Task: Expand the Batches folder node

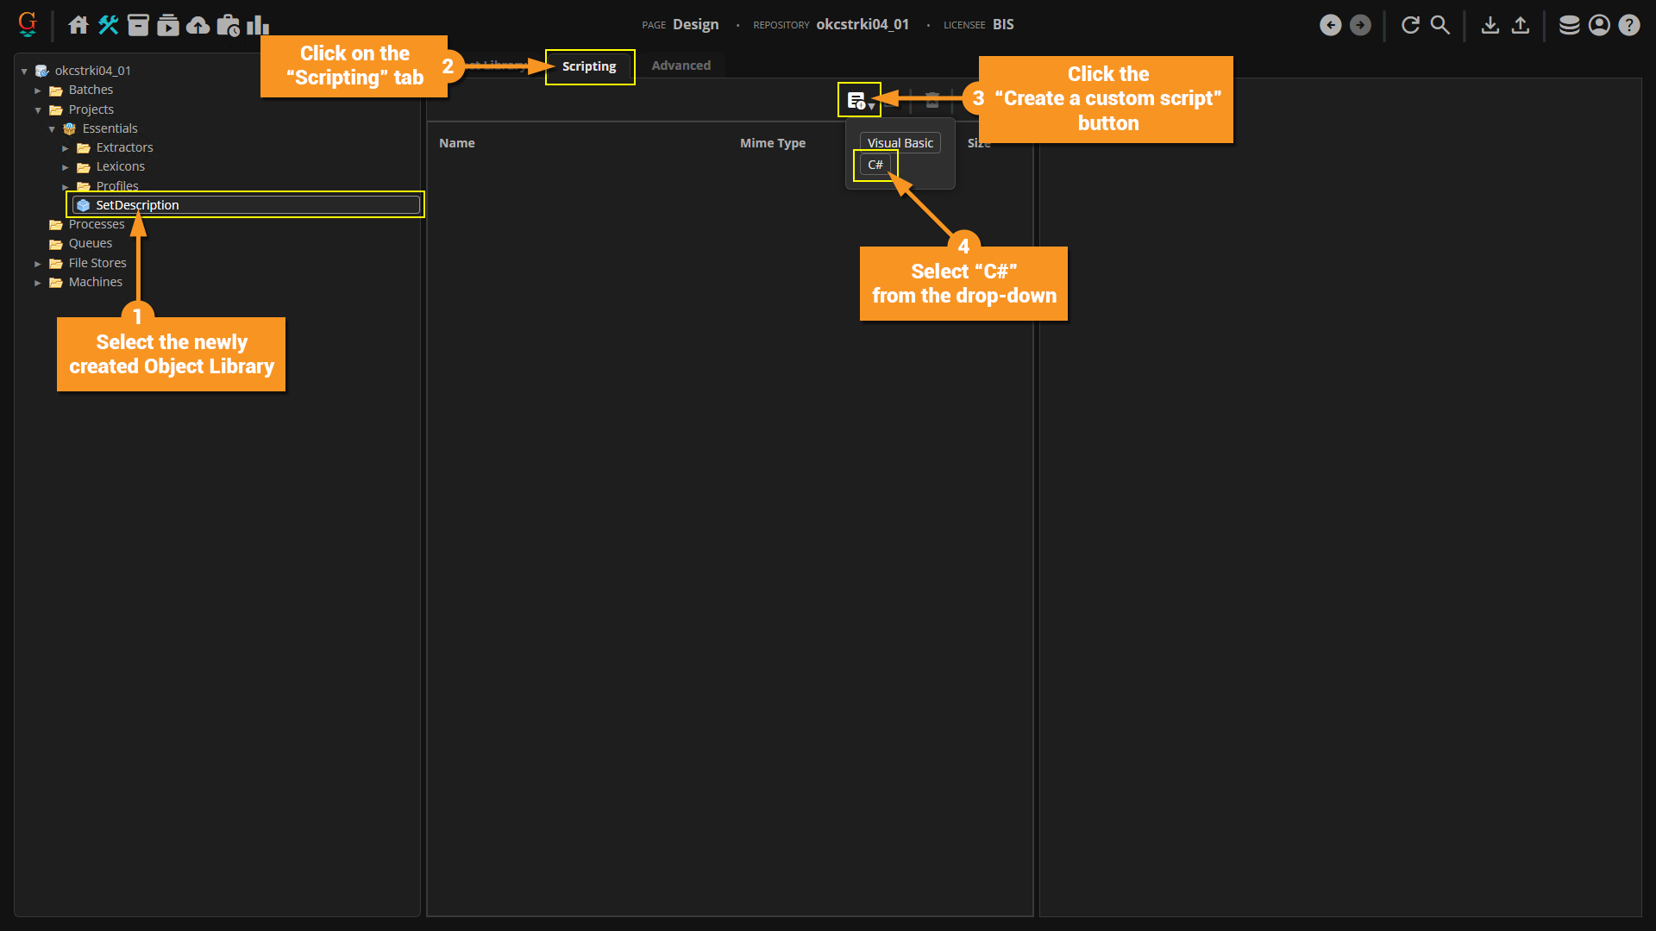Action: [38, 91]
